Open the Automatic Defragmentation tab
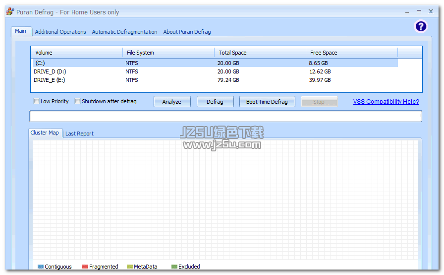This screenshot has height=275, width=444. point(124,32)
